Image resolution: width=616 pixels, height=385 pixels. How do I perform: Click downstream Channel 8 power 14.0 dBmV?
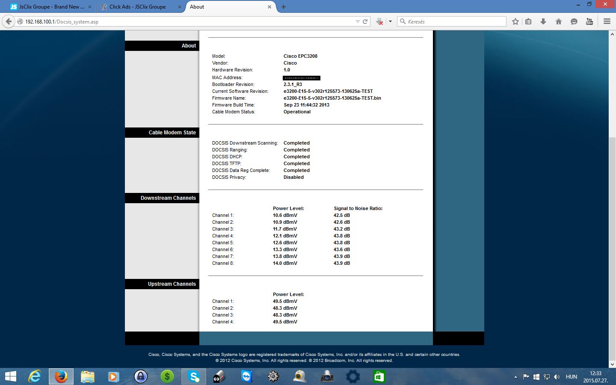click(x=285, y=263)
